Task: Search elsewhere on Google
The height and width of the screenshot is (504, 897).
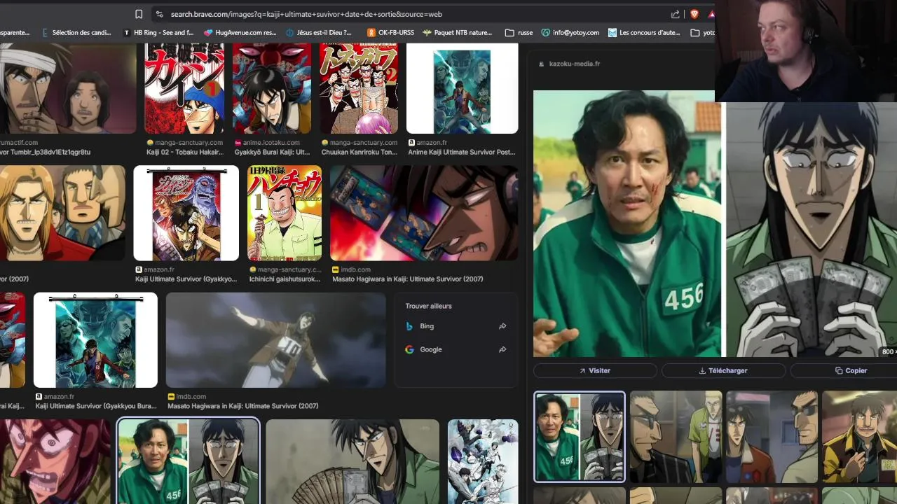Action: pyautogui.click(x=456, y=349)
